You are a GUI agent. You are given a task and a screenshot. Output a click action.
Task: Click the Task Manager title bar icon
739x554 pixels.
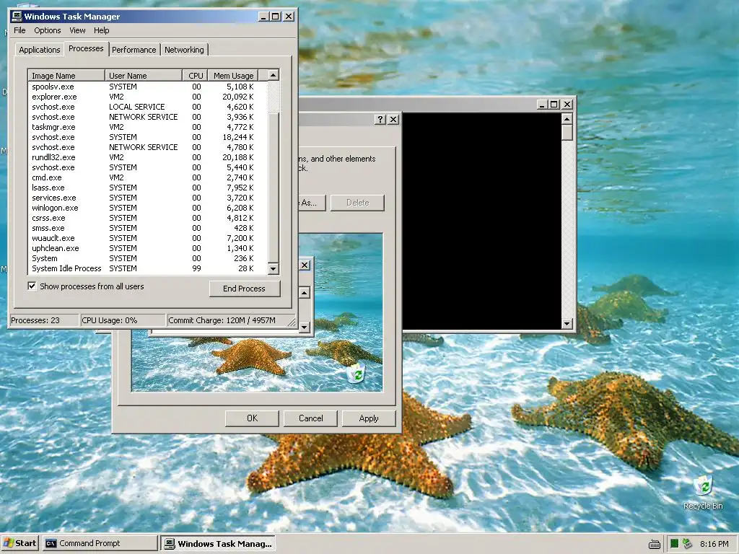pyautogui.click(x=17, y=17)
